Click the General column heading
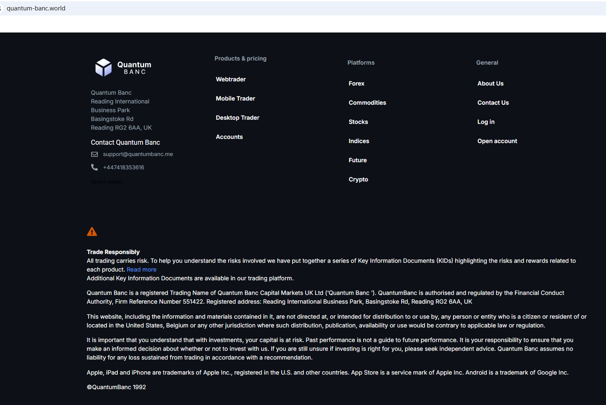The width and height of the screenshot is (606, 405). [x=487, y=63]
